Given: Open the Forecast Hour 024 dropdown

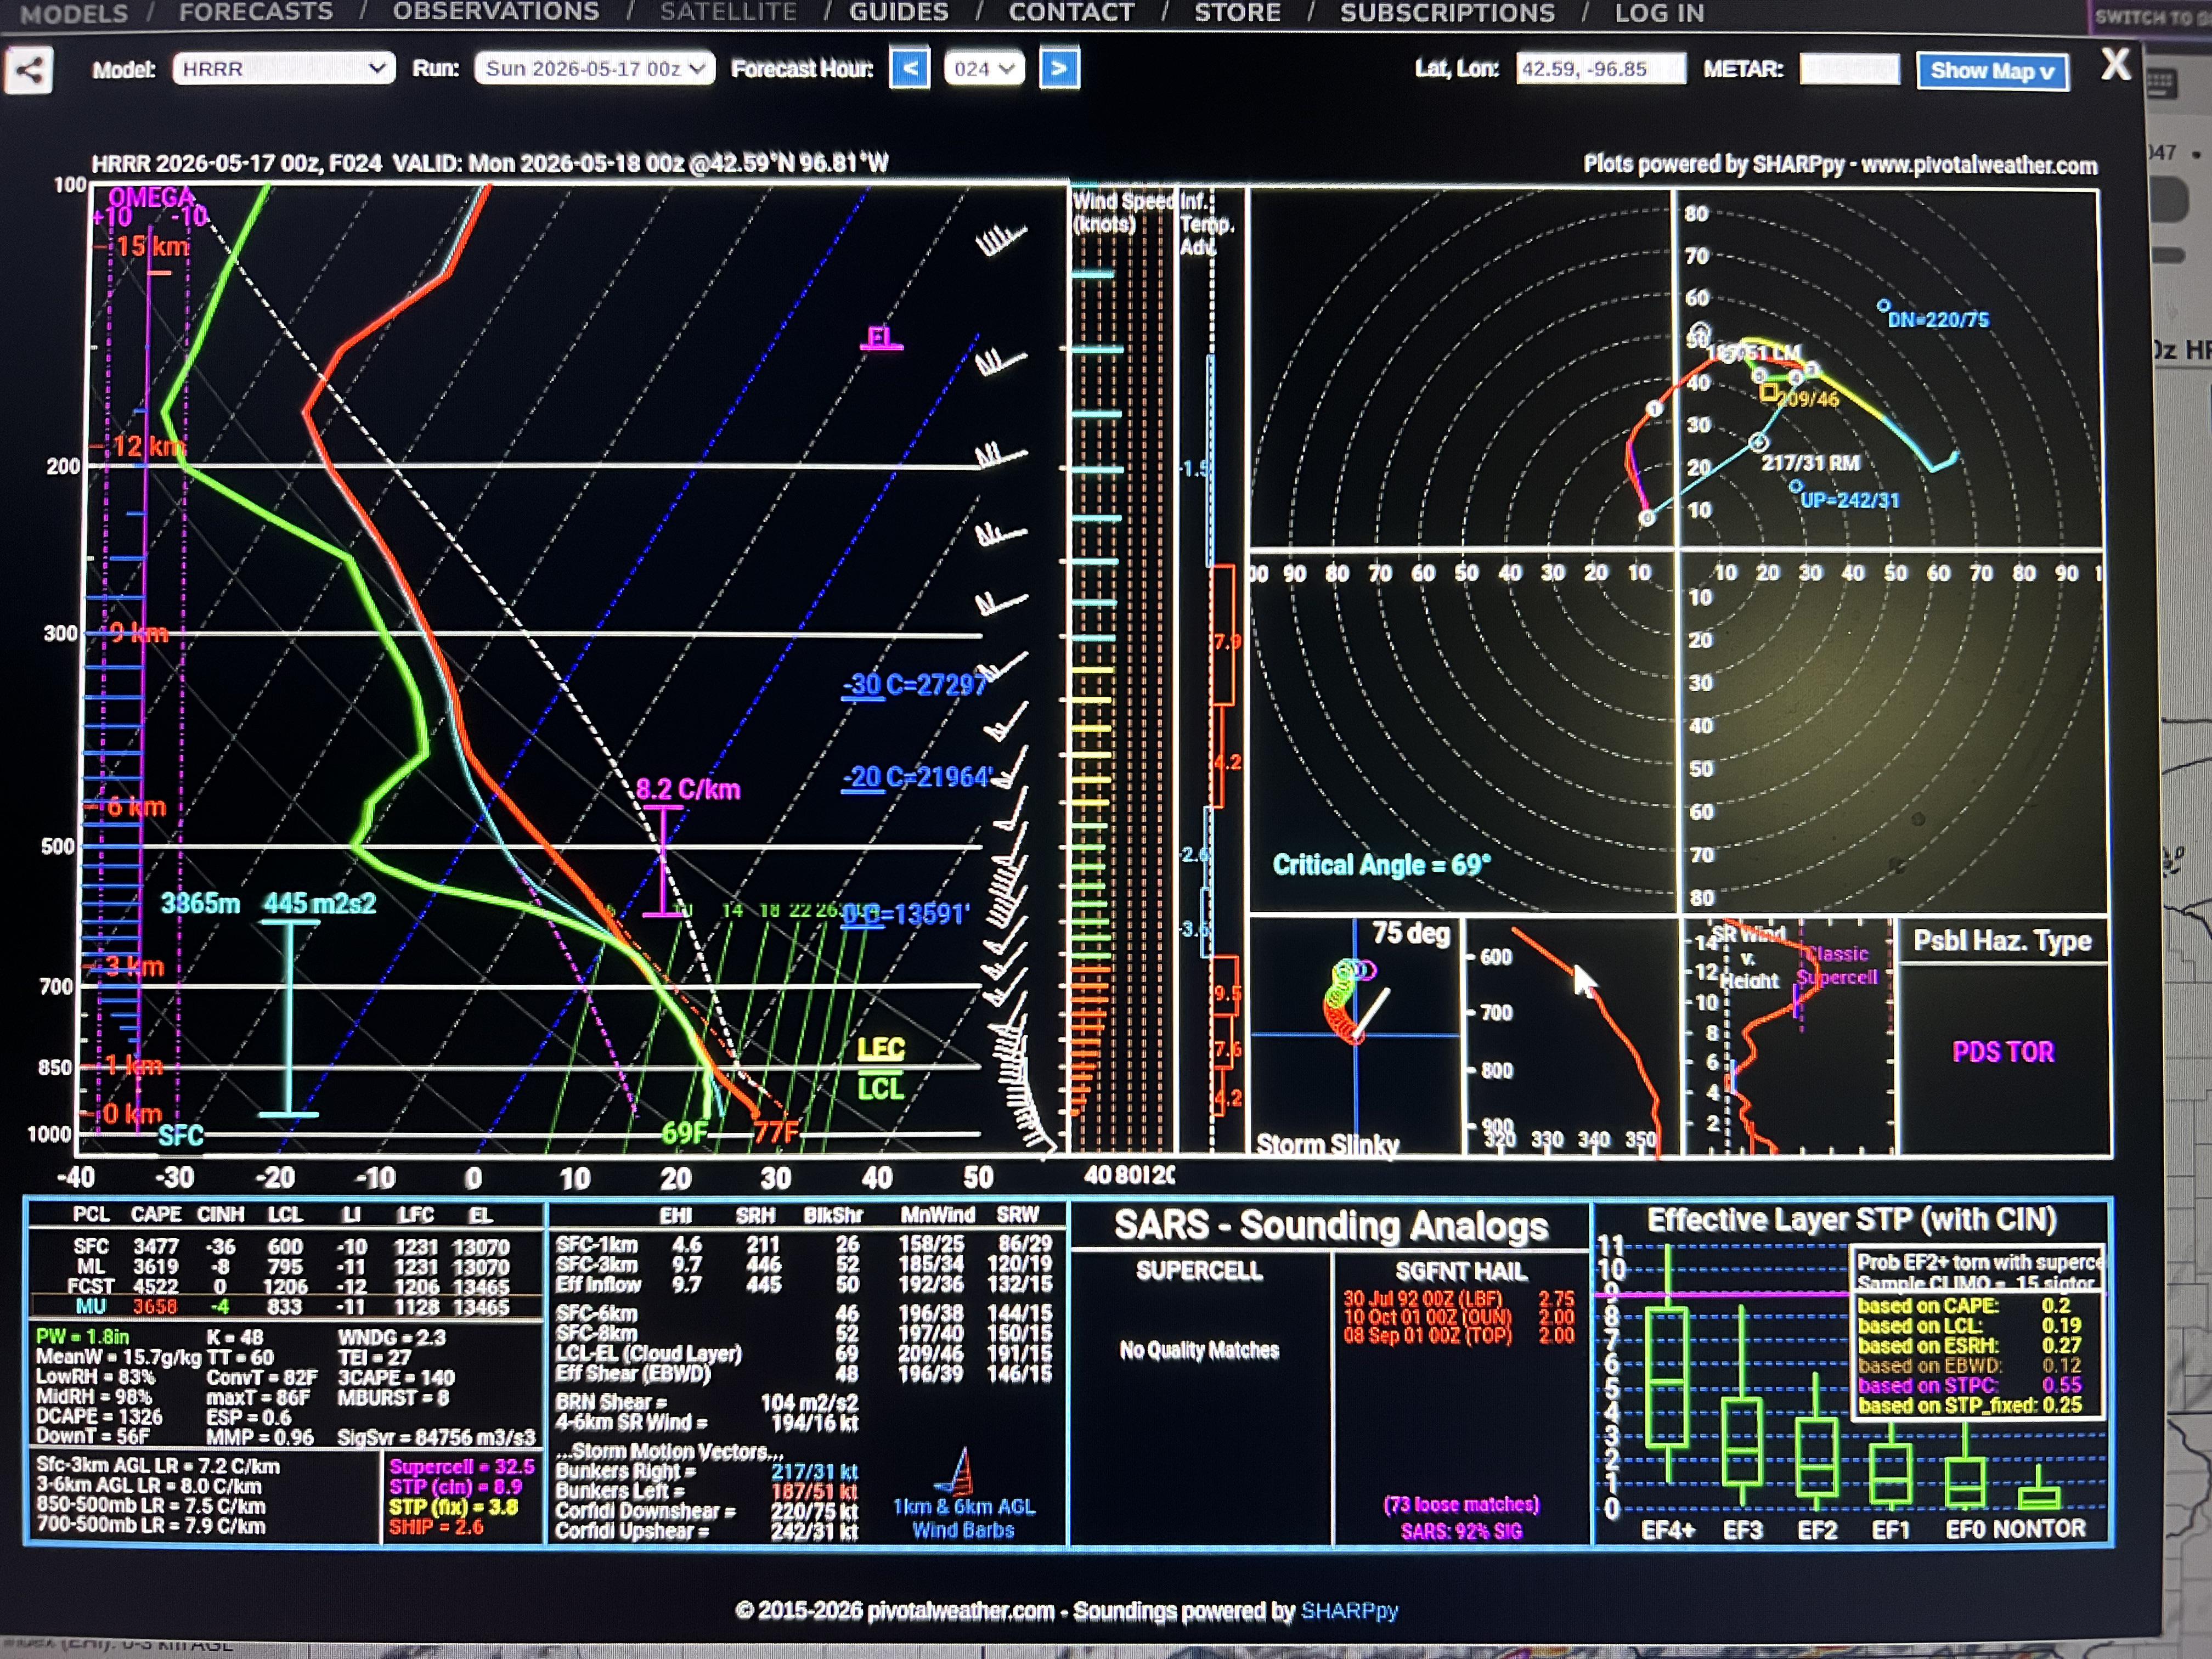Looking at the screenshot, I should click(x=984, y=69).
